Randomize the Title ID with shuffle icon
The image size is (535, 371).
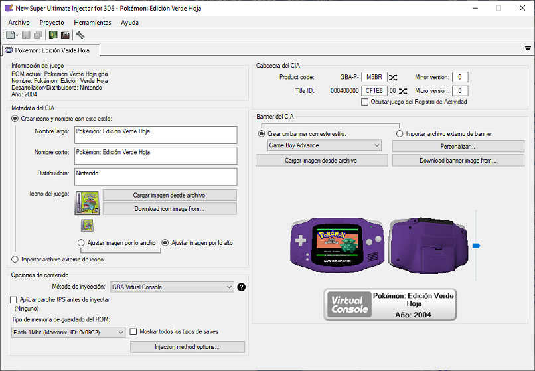point(404,91)
